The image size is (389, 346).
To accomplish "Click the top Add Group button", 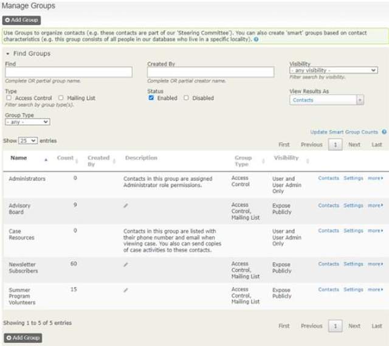I will click(x=22, y=20).
